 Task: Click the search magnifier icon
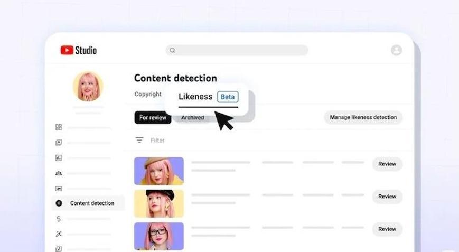[172, 50]
